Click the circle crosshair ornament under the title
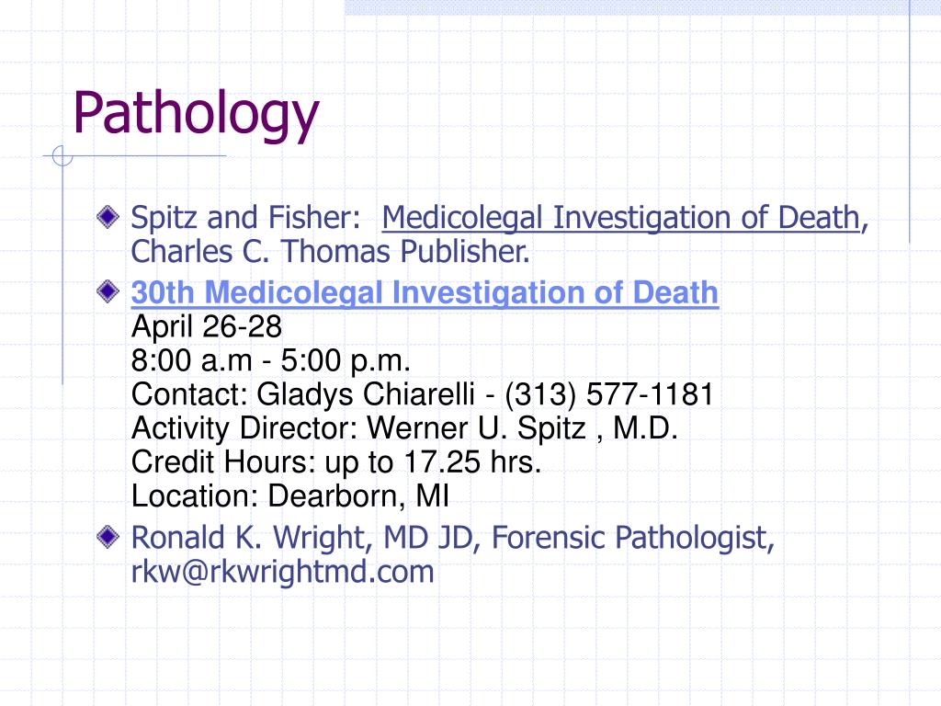The width and height of the screenshot is (941, 706). click(x=62, y=156)
